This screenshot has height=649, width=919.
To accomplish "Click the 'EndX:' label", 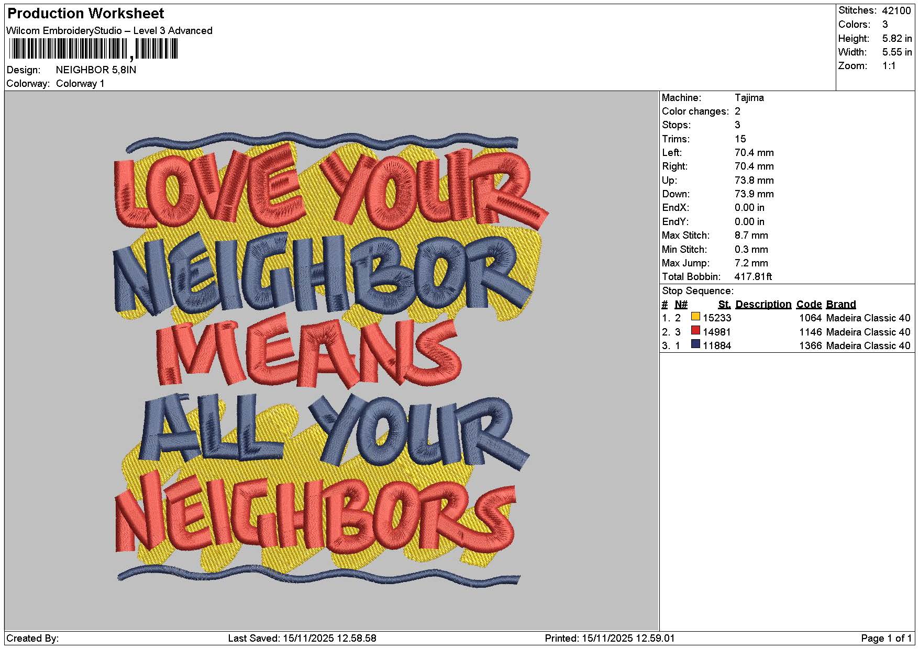I will [676, 208].
